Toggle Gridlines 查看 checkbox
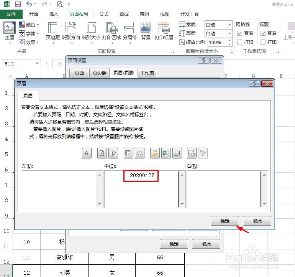The width and height of the screenshot is (295, 277). click(239, 33)
